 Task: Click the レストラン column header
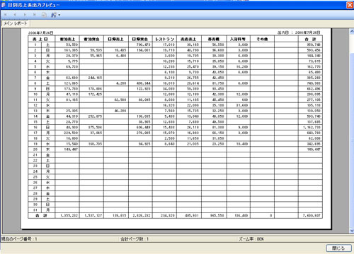[164, 39]
